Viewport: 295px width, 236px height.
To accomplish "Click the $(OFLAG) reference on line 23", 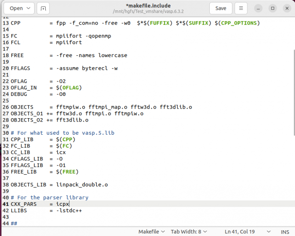I will pos(69,88).
